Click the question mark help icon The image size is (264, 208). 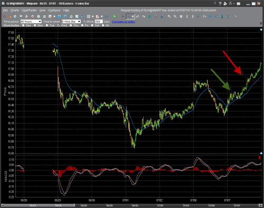point(220,4)
